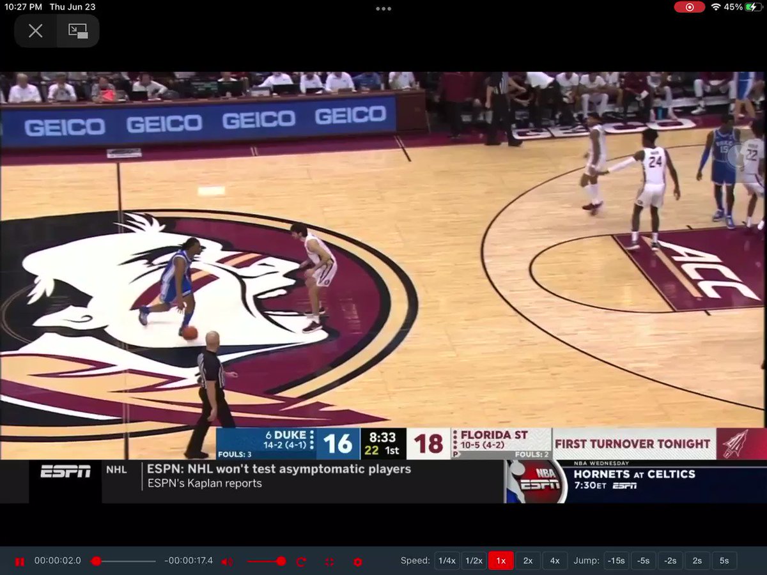Screen dimensions: 767x575
Task: Click the Florida St score 18
Action: [428, 443]
